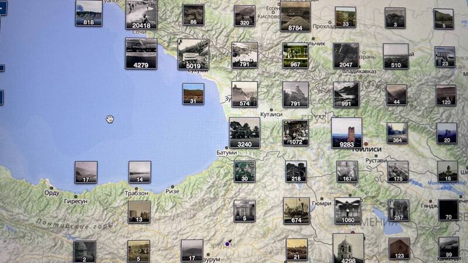Click the Батуми city label

(226, 153)
